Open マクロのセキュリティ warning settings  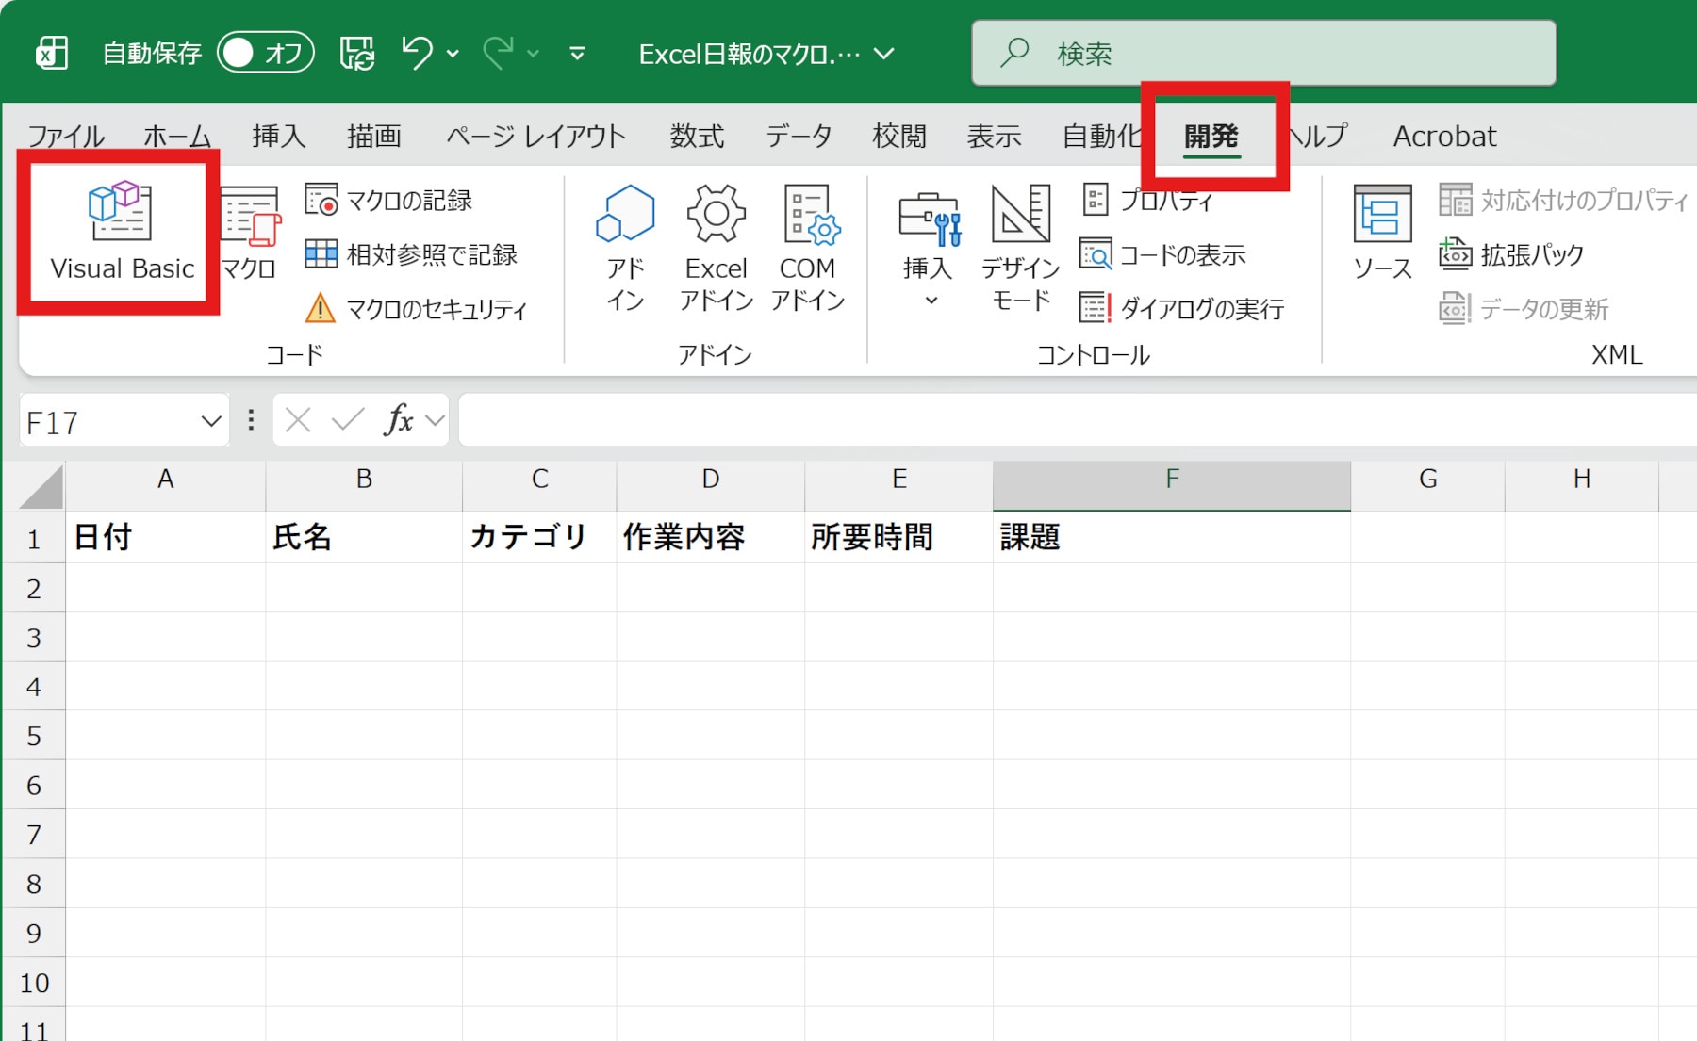(x=416, y=309)
